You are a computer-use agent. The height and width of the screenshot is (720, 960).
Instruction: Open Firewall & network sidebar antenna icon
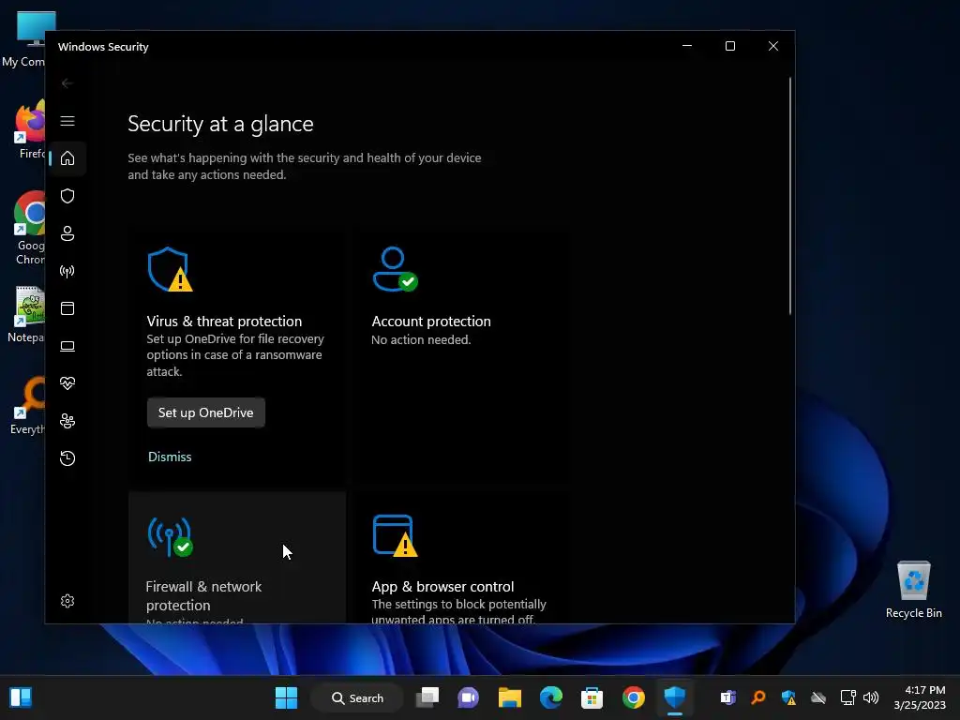pyautogui.click(x=67, y=271)
